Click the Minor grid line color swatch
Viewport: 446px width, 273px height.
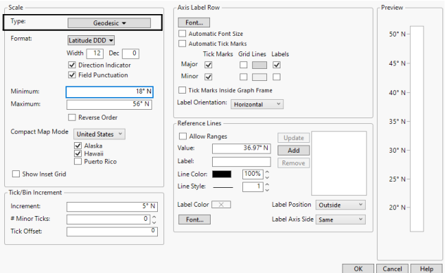[x=259, y=77]
